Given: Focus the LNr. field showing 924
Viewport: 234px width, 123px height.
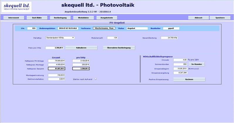Looking at the screenshot, I should (32, 28).
